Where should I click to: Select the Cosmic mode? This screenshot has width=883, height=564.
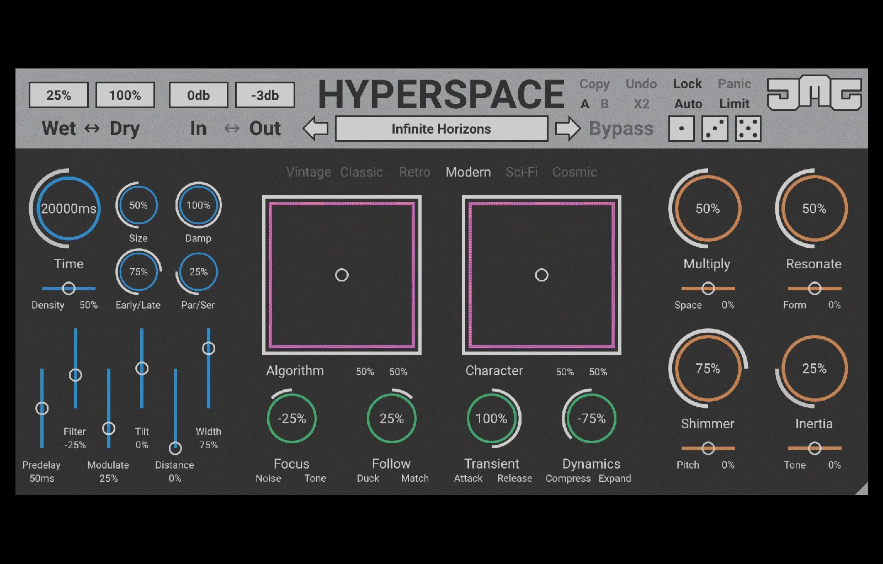click(575, 172)
